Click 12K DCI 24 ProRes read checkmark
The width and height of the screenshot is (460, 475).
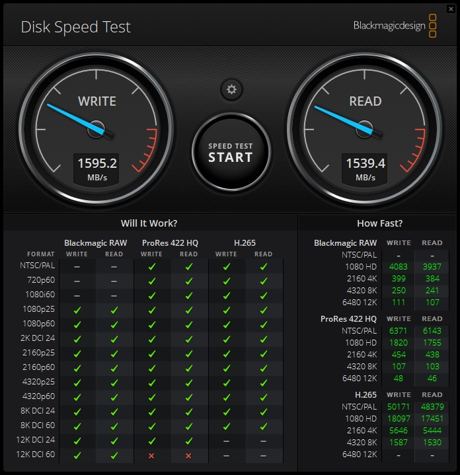point(189,441)
